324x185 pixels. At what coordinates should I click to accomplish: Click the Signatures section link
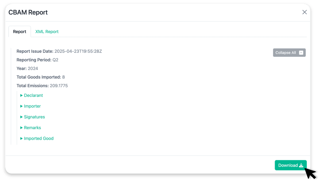[34, 117]
